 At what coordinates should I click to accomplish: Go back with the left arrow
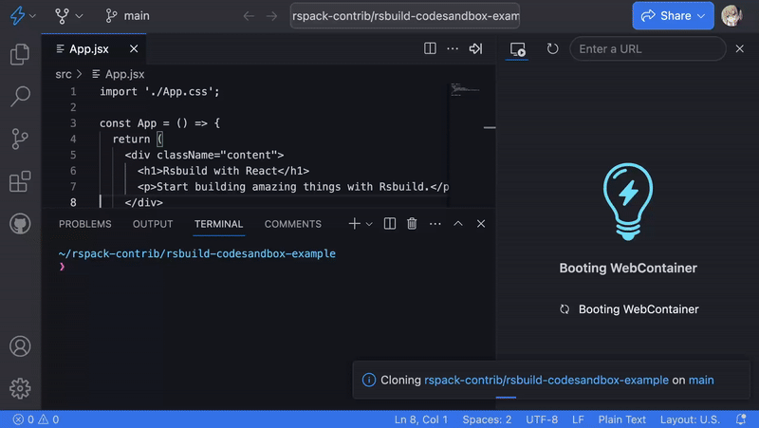249,16
